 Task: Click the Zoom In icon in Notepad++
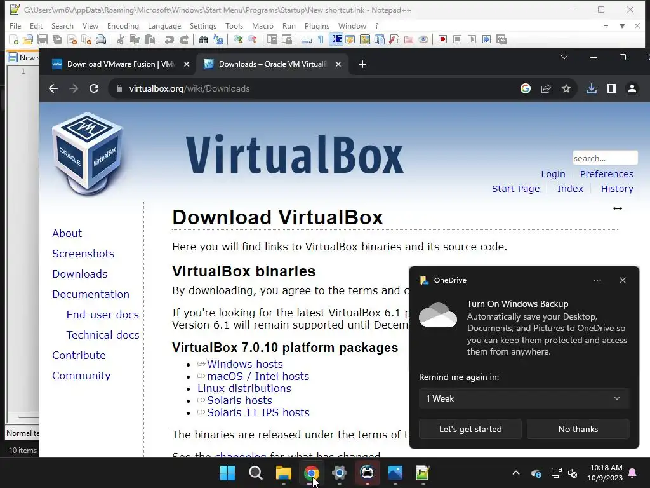[238, 39]
